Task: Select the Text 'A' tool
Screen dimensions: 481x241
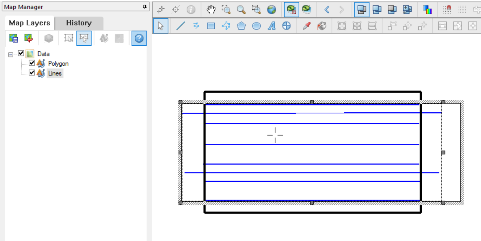Action: (271, 26)
